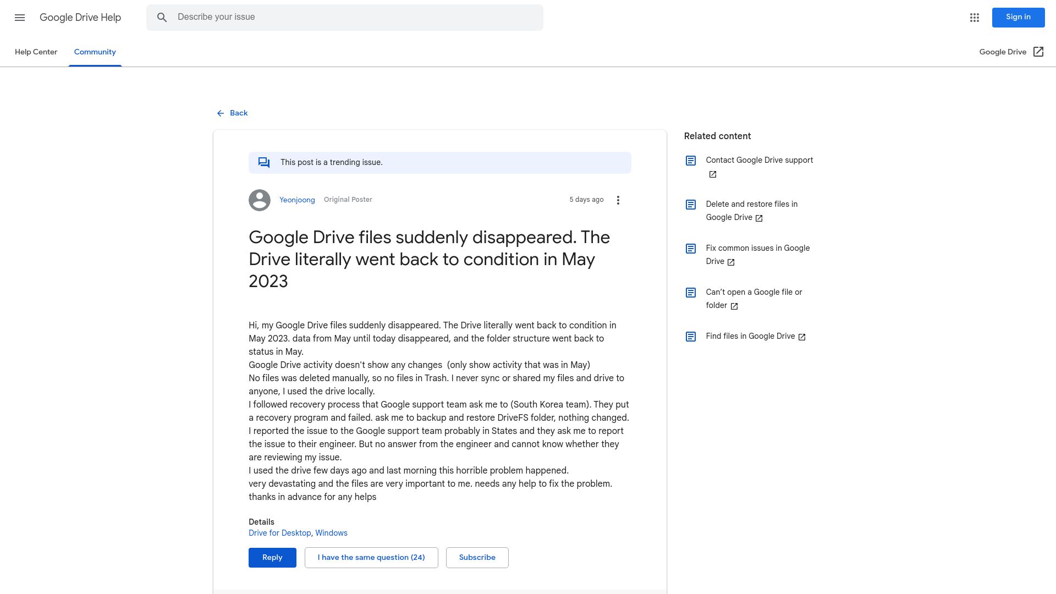Click the document icon beside Find files in Google Drive
This screenshot has width=1056, height=594.
(691, 337)
